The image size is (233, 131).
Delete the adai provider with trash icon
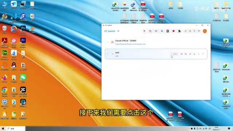tap(203, 54)
